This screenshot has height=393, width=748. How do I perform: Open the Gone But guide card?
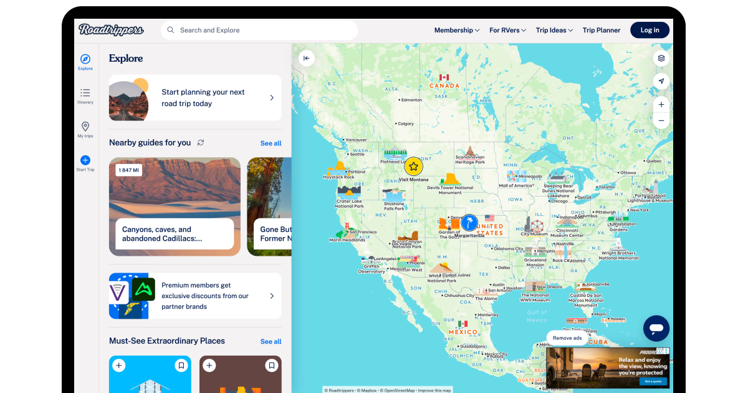(x=269, y=206)
